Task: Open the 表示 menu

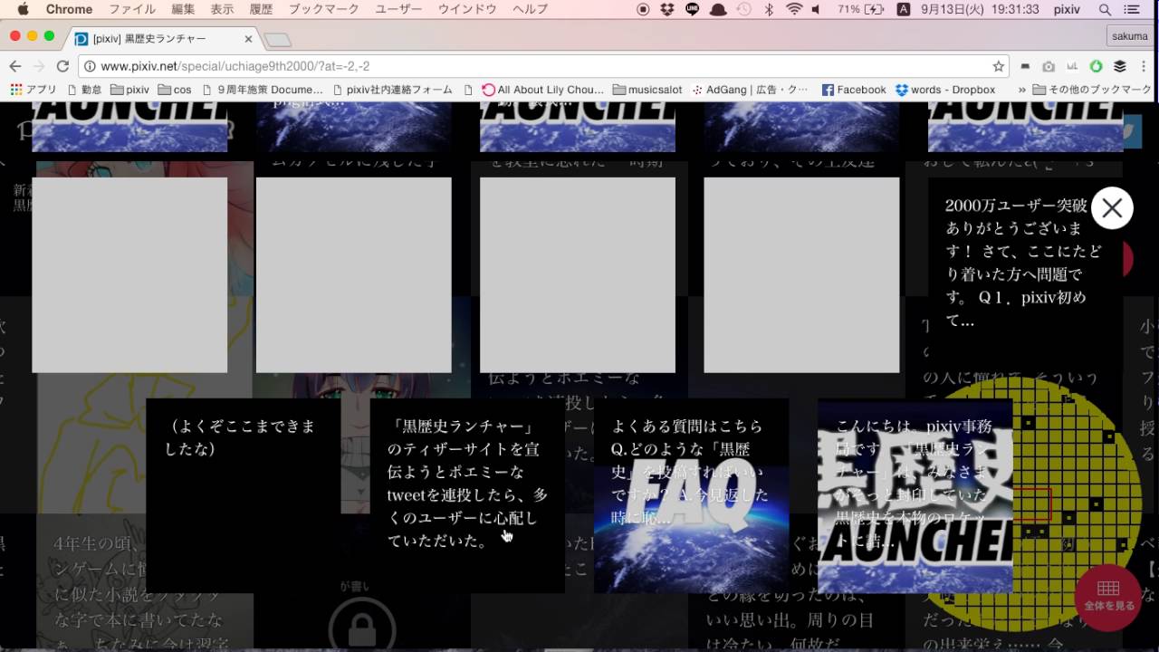Action: 222,9
